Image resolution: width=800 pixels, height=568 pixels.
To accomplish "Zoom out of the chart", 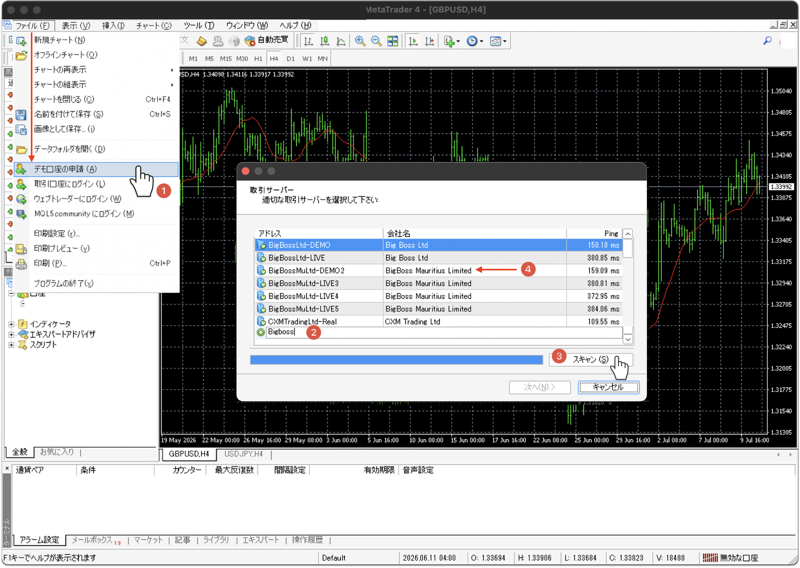I will click(x=376, y=41).
